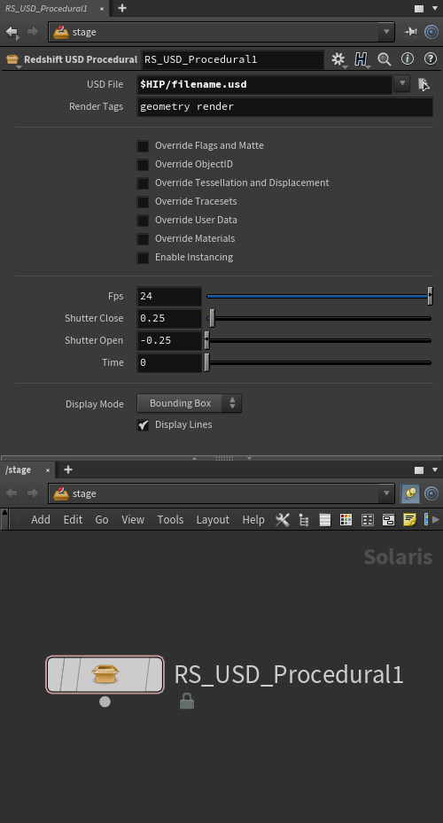
Task: Go back in parameter pane navigation
Action: pyautogui.click(x=12, y=32)
